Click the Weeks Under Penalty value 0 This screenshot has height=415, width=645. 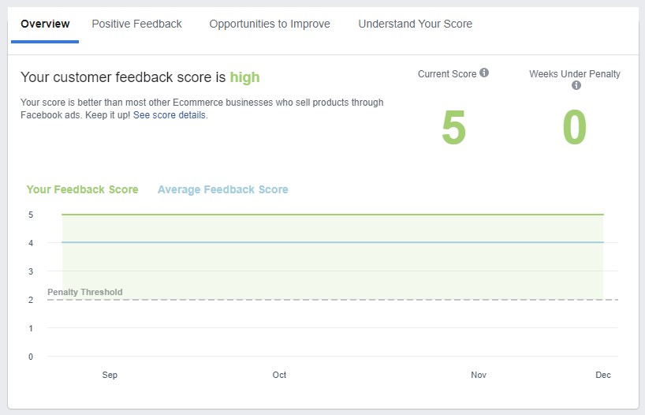tap(574, 128)
